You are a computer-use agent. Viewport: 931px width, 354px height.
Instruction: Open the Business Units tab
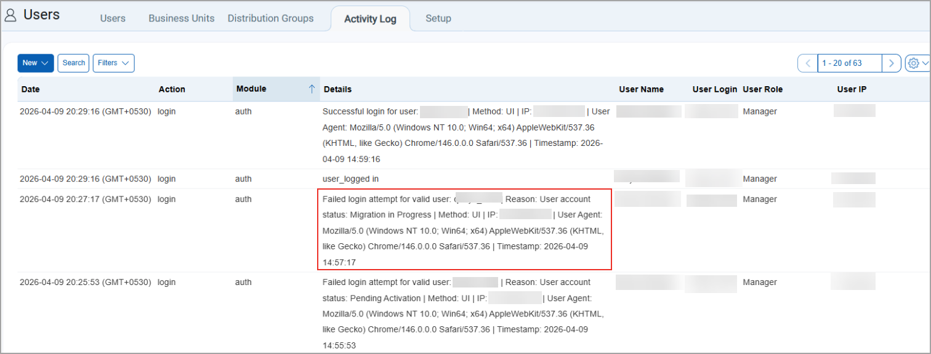182,18
